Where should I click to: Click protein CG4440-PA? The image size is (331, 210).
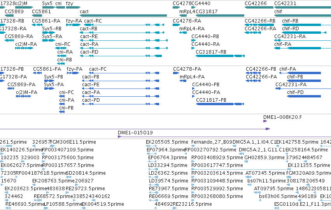tap(193, 96)
